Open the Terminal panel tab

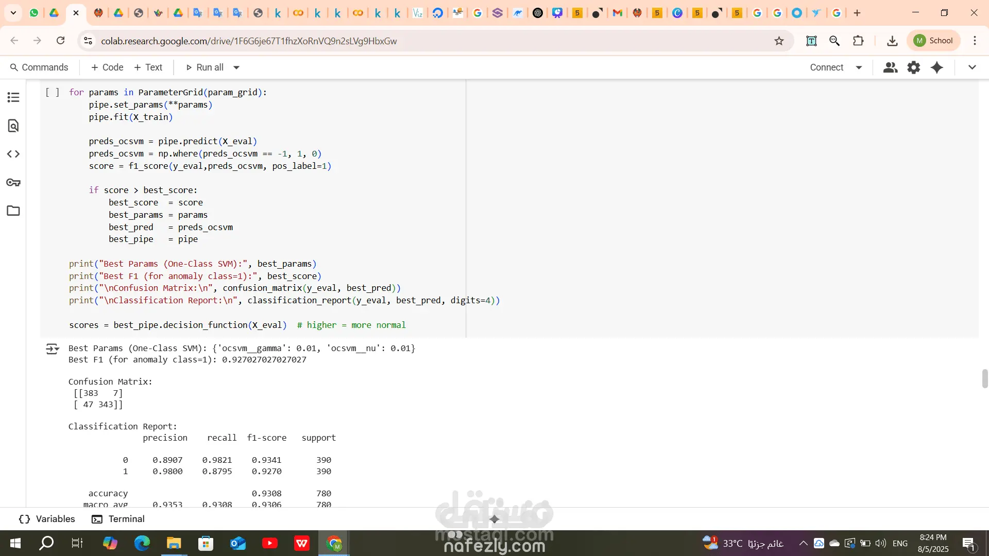point(118,519)
